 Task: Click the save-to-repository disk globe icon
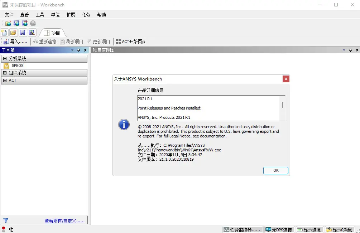point(16,23)
